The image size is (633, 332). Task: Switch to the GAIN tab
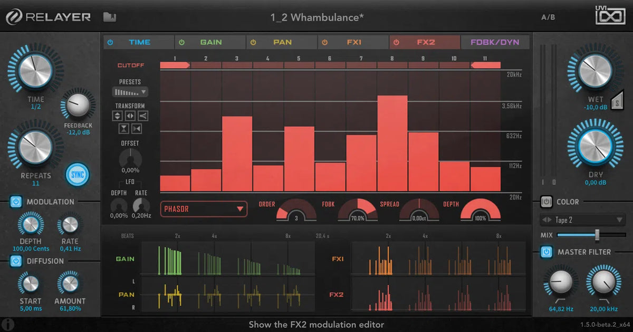tap(210, 42)
